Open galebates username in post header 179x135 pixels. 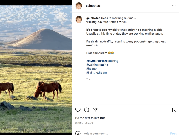[93, 6]
